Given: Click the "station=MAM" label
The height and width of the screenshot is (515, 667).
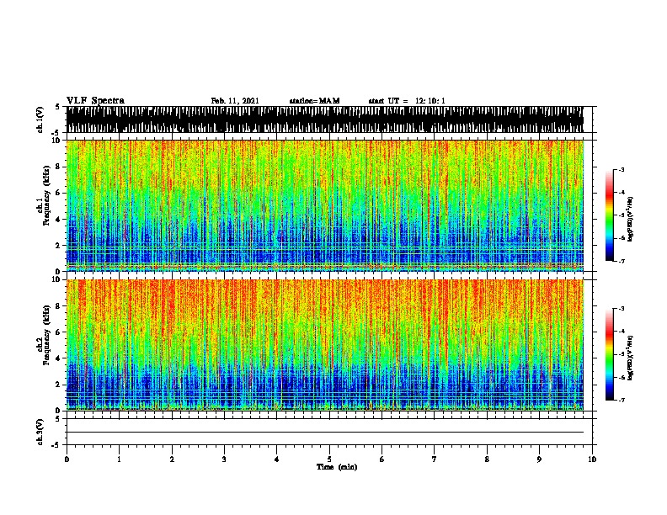Looking at the screenshot, I should (314, 101).
